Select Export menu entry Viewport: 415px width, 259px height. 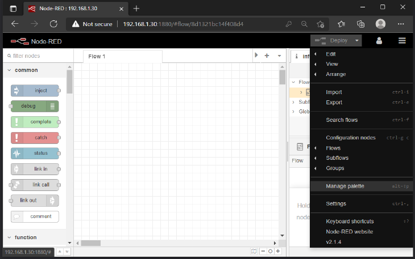point(361,103)
